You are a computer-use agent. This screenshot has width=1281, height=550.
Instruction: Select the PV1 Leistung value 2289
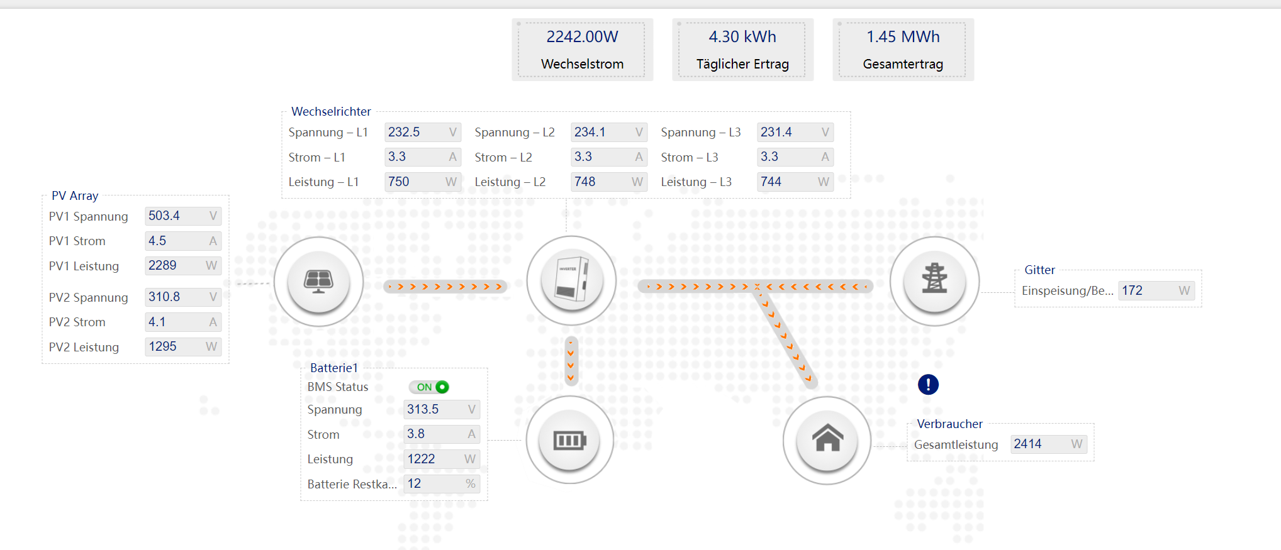183,265
